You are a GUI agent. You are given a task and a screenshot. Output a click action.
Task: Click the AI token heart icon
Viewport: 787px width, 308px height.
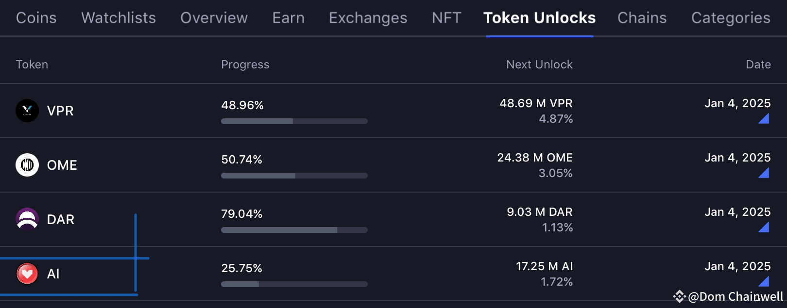click(x=27, y=274)
